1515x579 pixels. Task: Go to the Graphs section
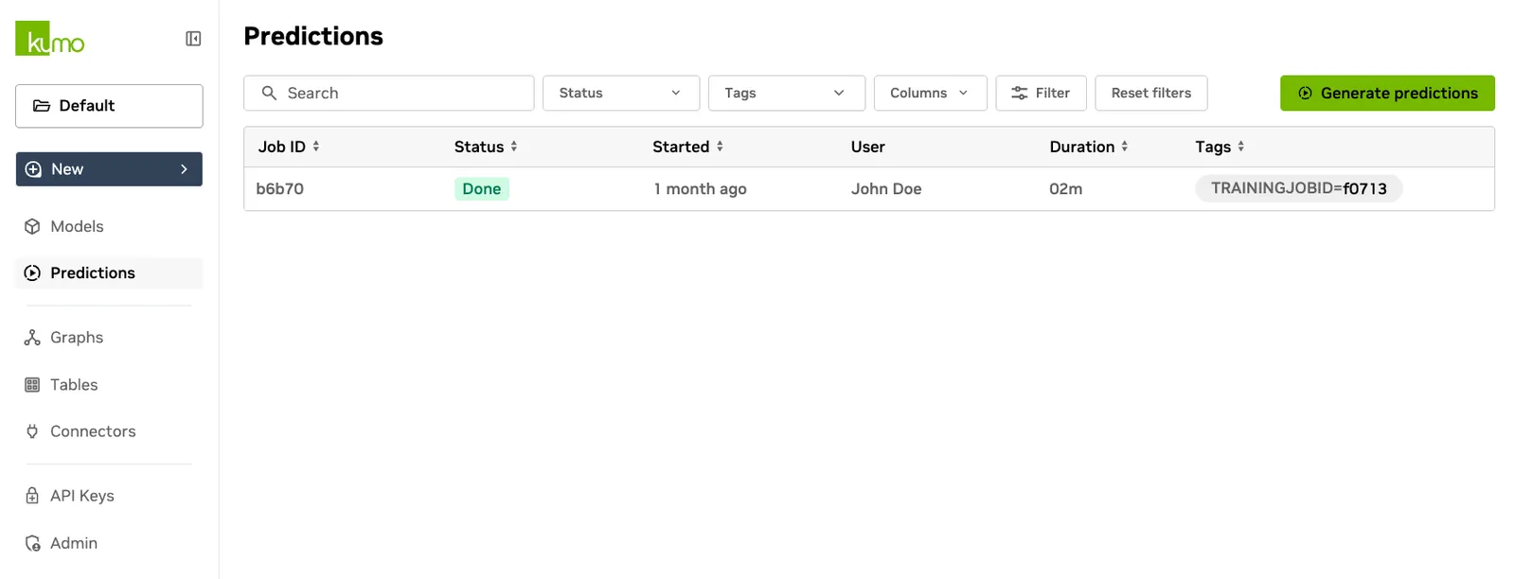(109, 338)
